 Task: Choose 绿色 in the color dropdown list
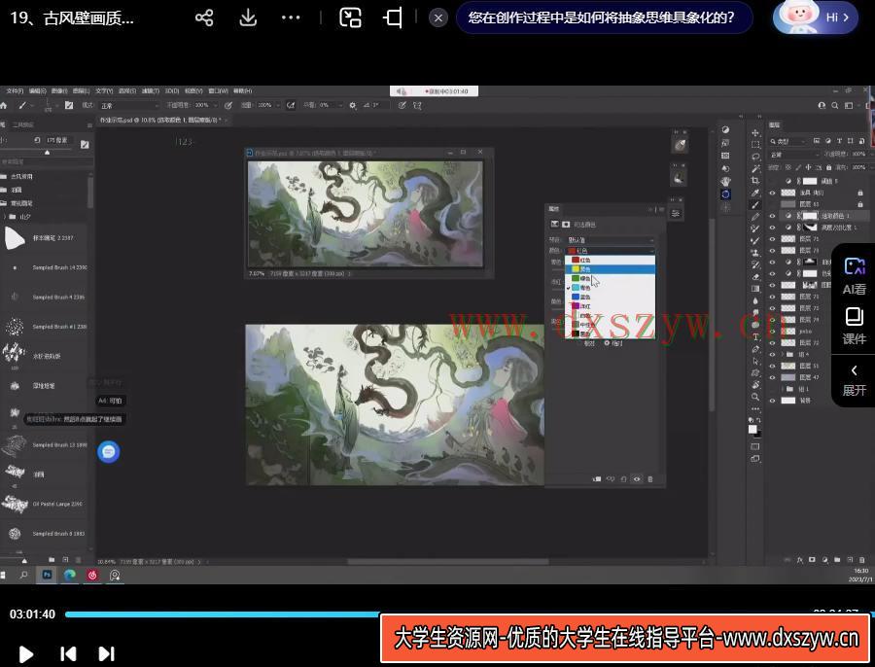610,278
